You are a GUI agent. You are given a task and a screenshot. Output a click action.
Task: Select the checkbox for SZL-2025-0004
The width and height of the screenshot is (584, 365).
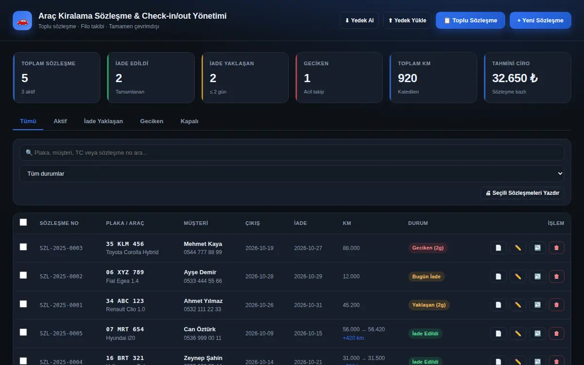[x=23, y=361]
